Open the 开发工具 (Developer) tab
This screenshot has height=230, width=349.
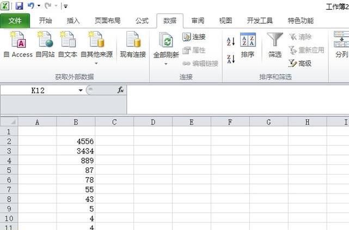point(260,21)
